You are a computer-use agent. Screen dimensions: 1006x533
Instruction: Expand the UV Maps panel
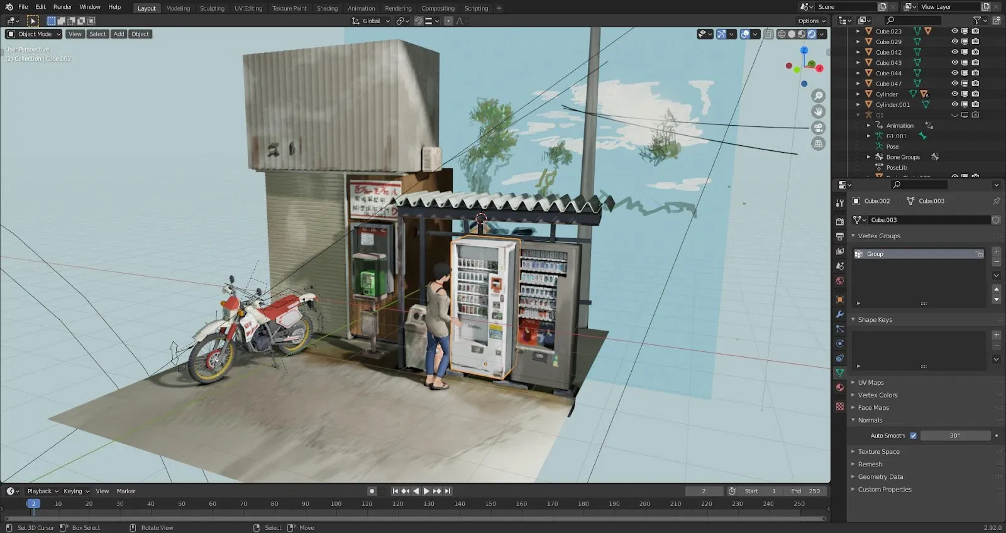coord(871,382)
